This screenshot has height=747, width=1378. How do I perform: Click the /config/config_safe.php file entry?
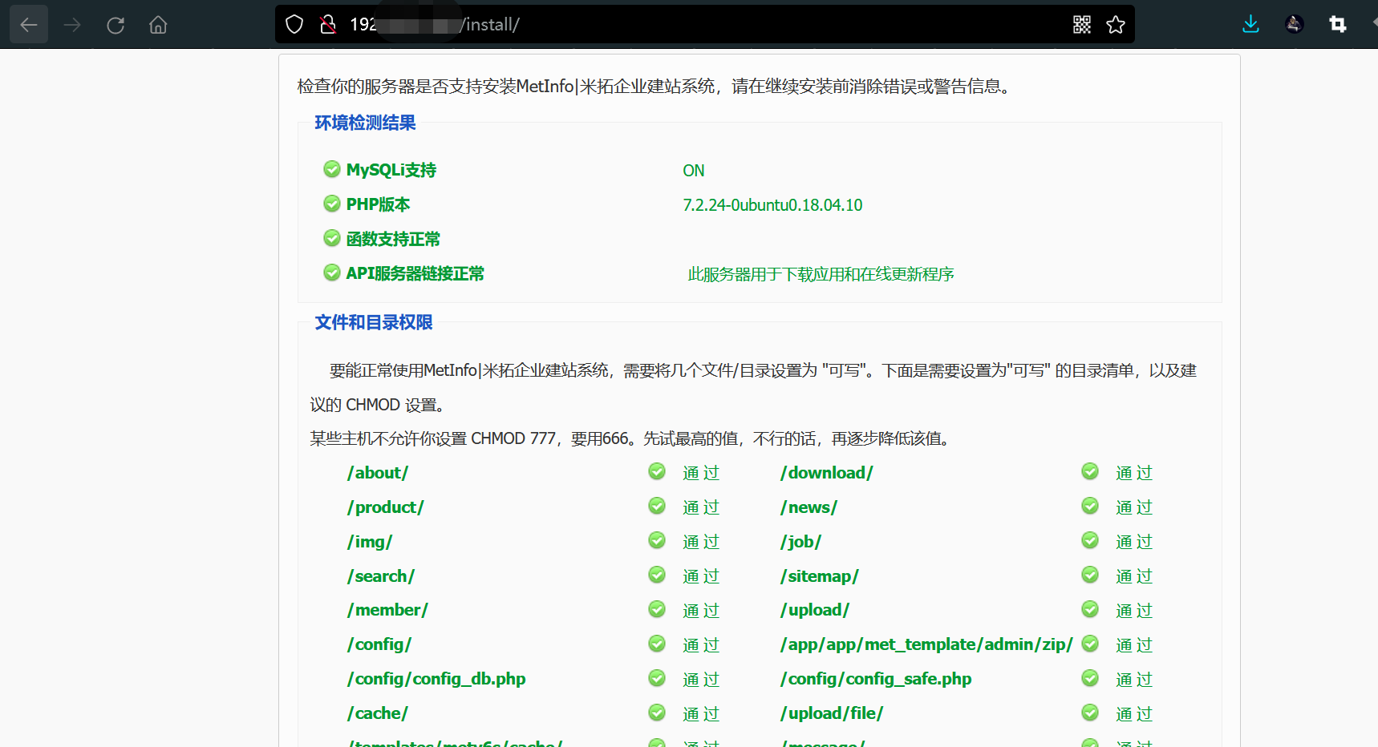[x=876, y=679]
